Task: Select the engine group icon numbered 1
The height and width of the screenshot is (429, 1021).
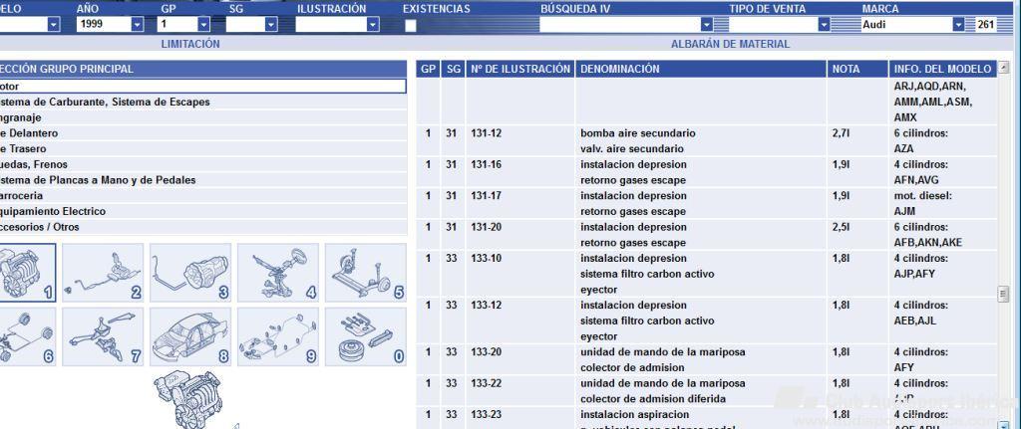Action: (x=27, y=273)
